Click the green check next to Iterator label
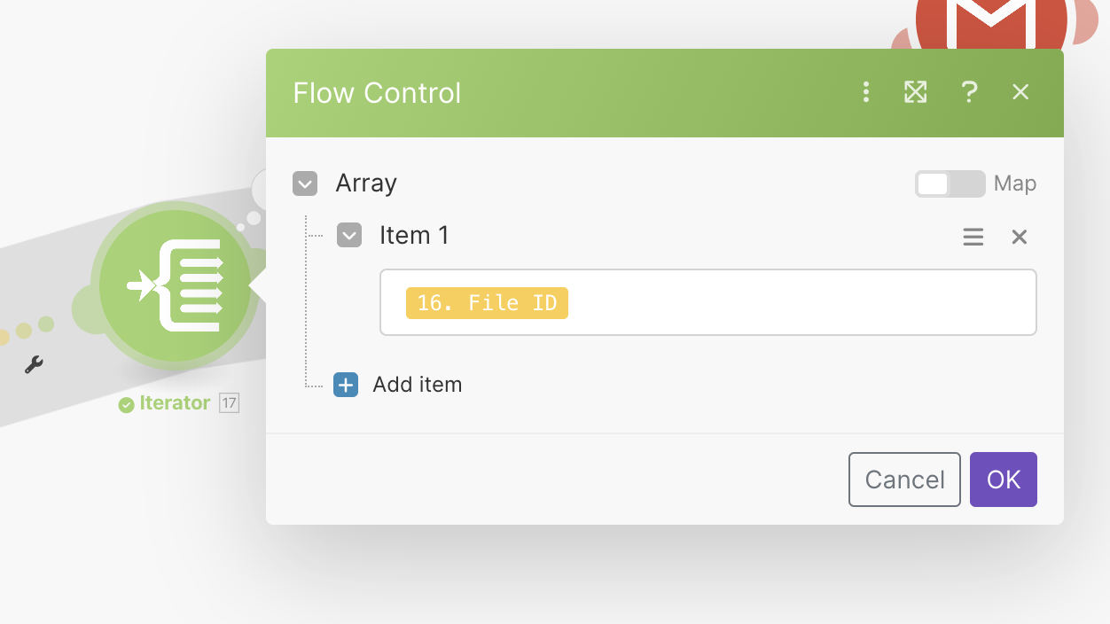 tap(127, 404)
